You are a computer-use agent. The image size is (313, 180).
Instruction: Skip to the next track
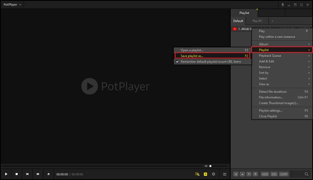coord(38,174)
